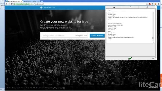Click the Create Website button

point(97,36)
